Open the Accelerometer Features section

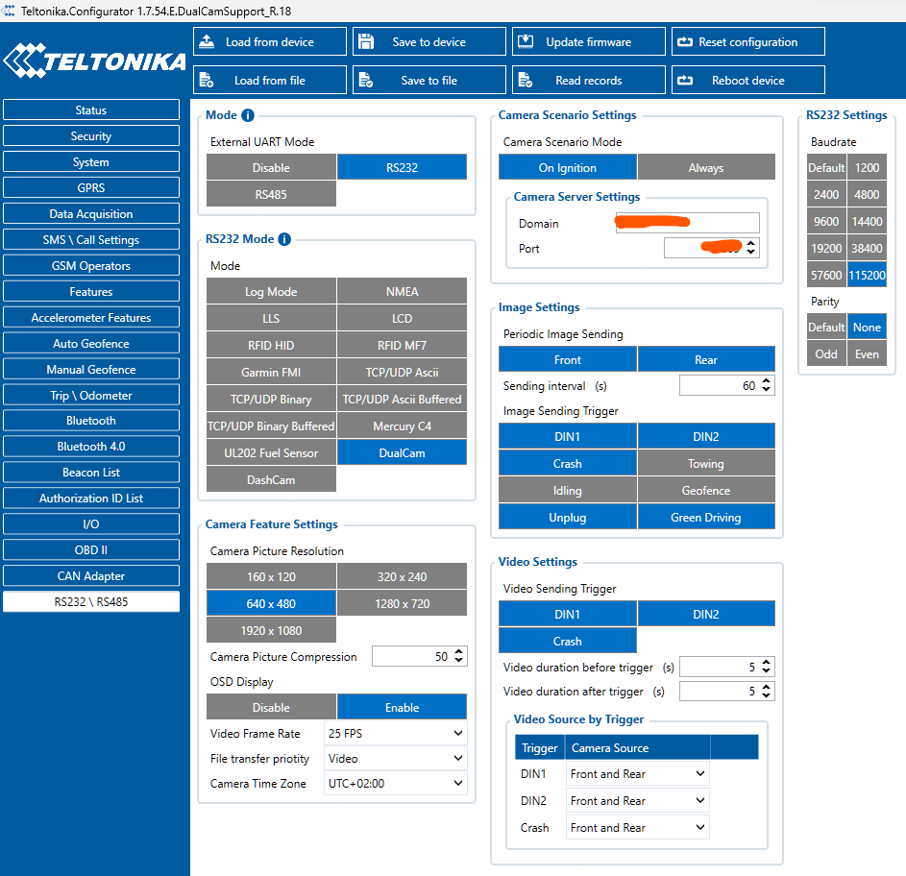coord(91,317)
